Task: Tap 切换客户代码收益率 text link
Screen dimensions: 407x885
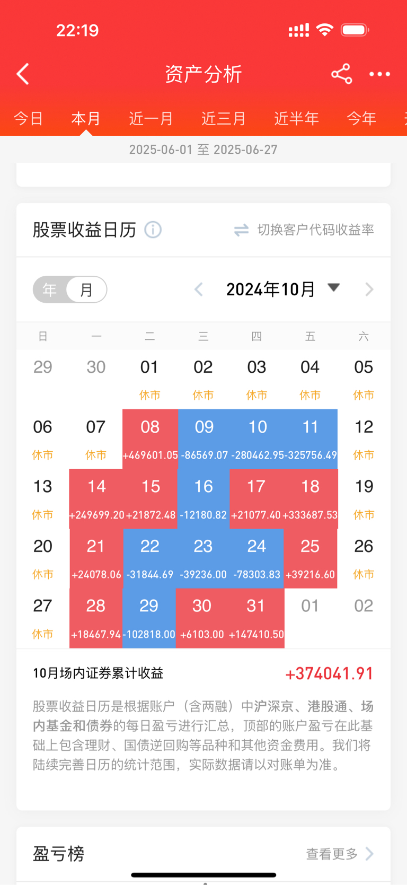Action: click(316, 230)
